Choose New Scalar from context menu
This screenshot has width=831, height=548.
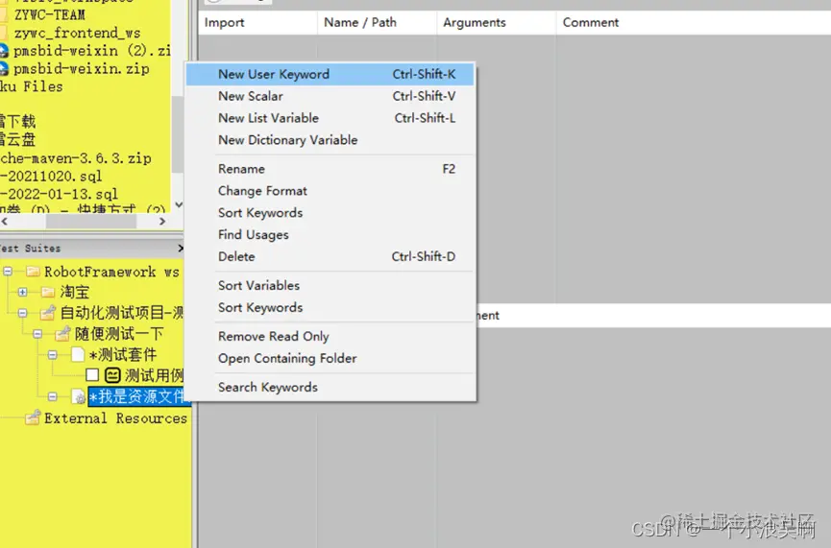(x=330, y=96)
